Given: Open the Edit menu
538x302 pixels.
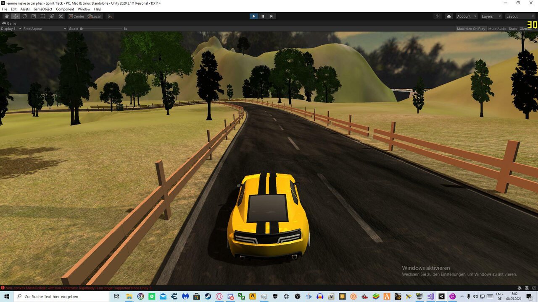Looking at the screenshot, I should coord(14,9).
